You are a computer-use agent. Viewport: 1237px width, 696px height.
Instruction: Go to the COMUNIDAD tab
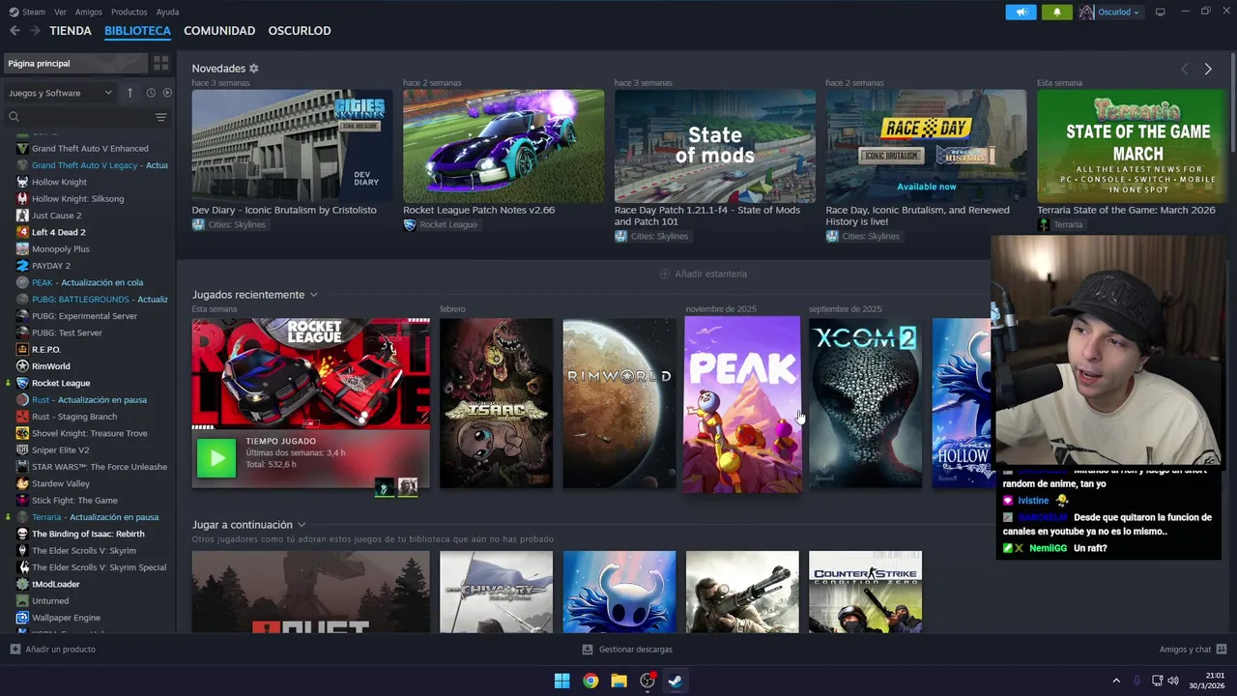tap(219, 31)
